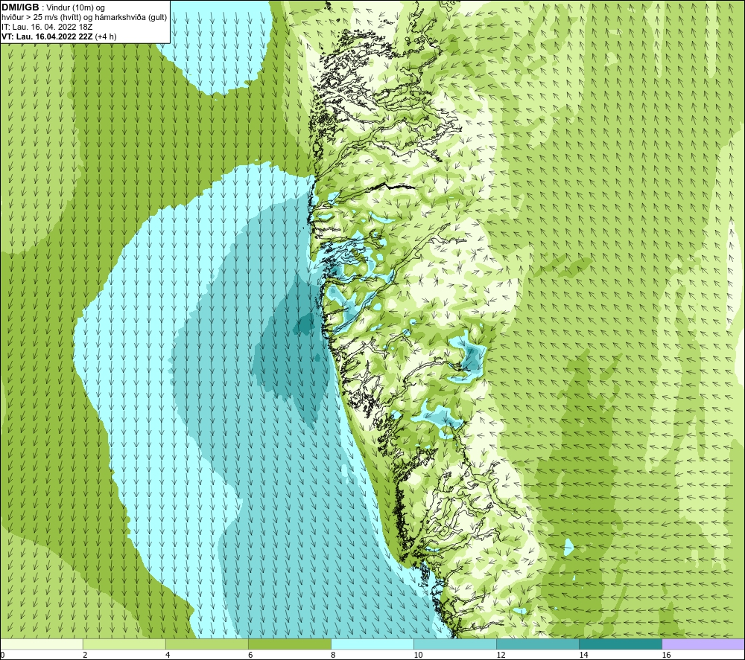Click the 'IT: Lau. 16. 04. 2022 18Z' line
Image resolution: width=745 pixels, height=660 pixels.
pyautogui.click(x=47, y=27)
